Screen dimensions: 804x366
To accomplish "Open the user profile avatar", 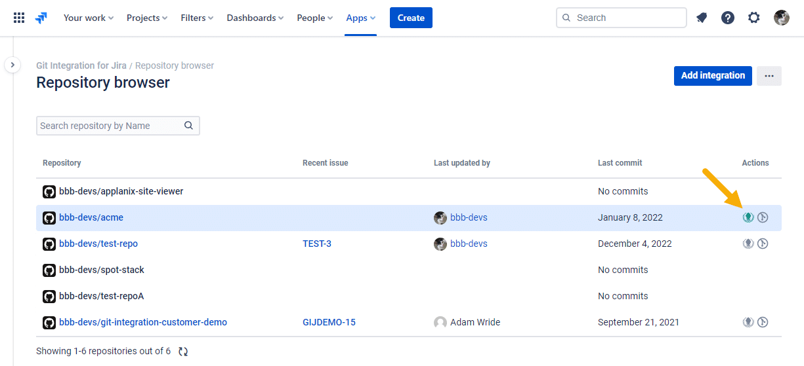I will coord(782,18).
